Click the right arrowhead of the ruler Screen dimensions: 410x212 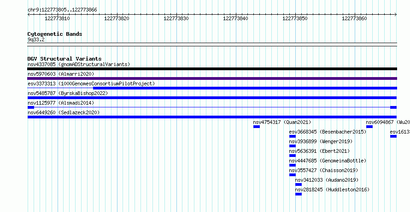(x=396, y=14)
